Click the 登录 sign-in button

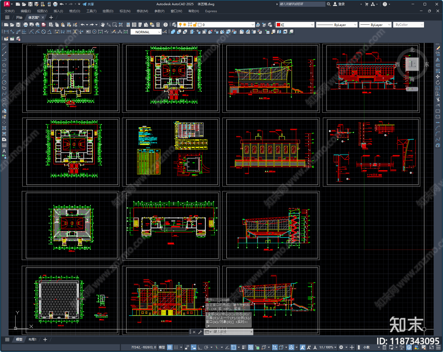coord(339,4)
